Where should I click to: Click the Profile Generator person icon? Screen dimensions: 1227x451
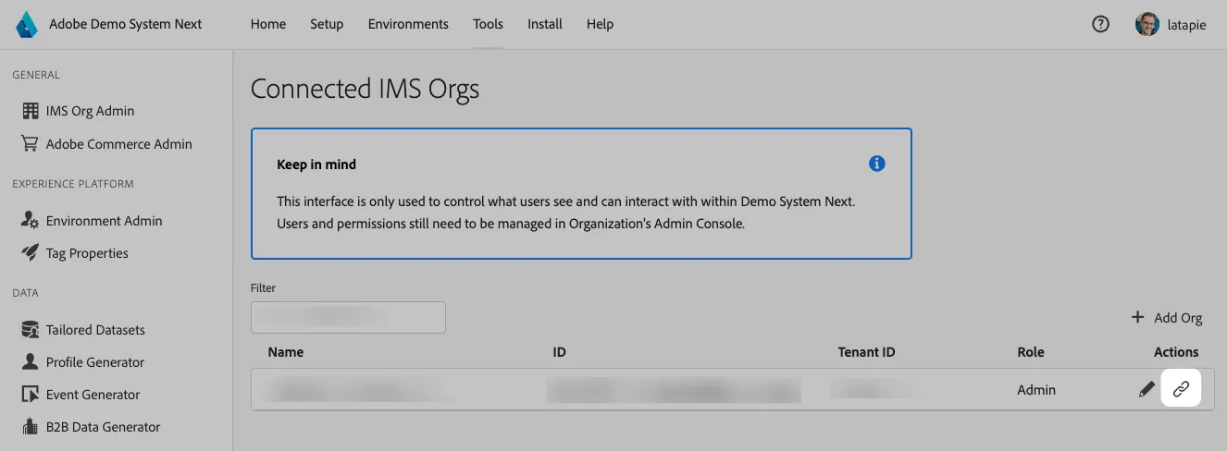(x=30, y=362)
